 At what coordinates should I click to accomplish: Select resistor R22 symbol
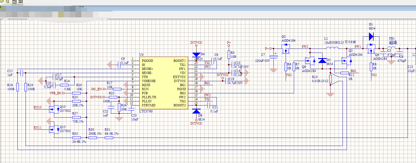[x=113, y=97]
